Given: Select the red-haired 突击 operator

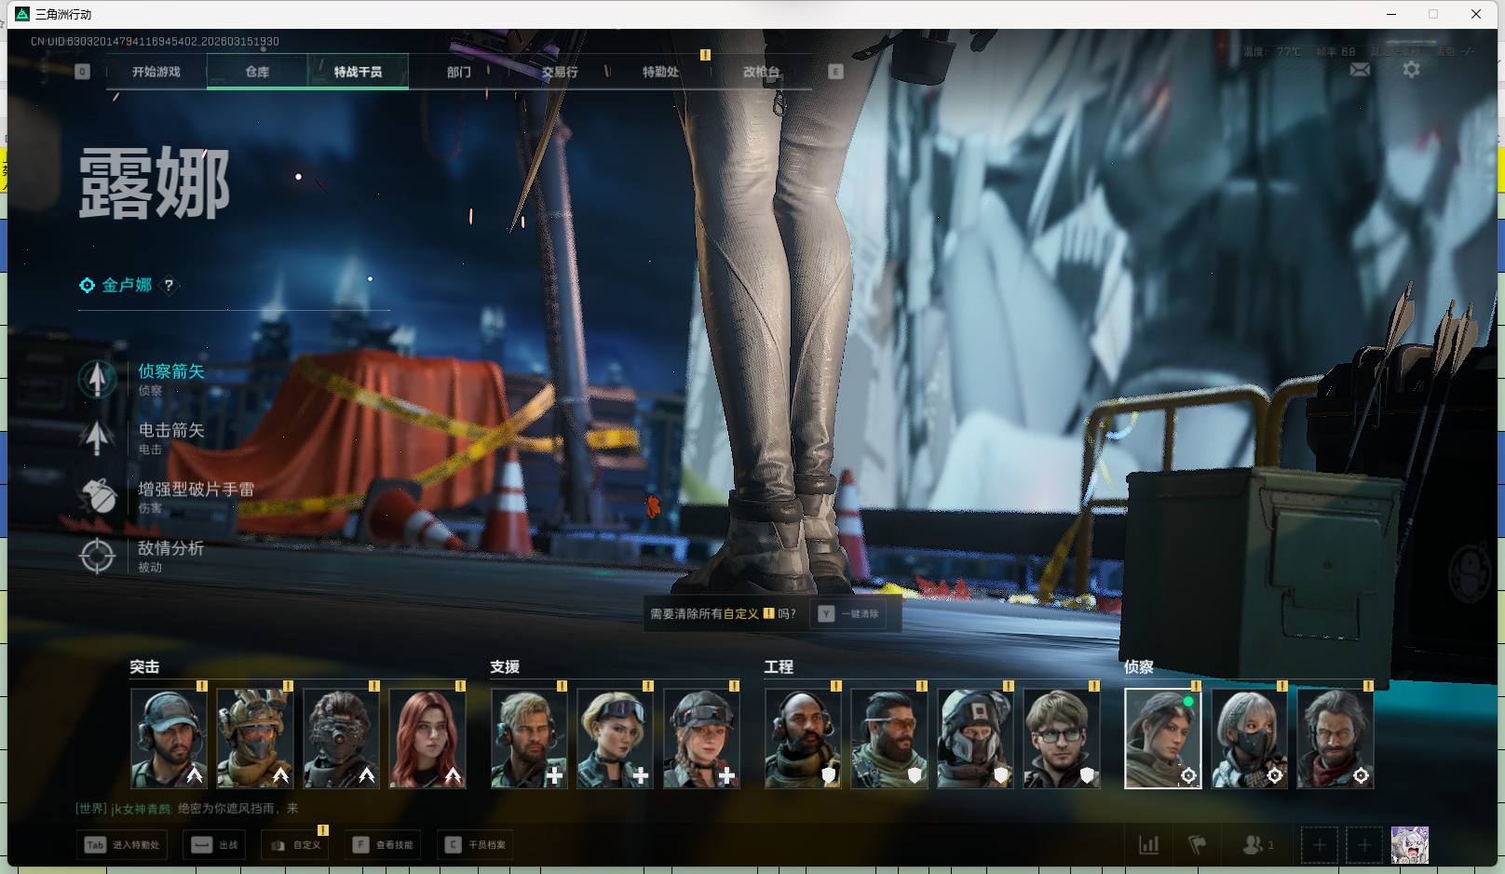Looking at the screenshot, I should [x=427, y=738].
